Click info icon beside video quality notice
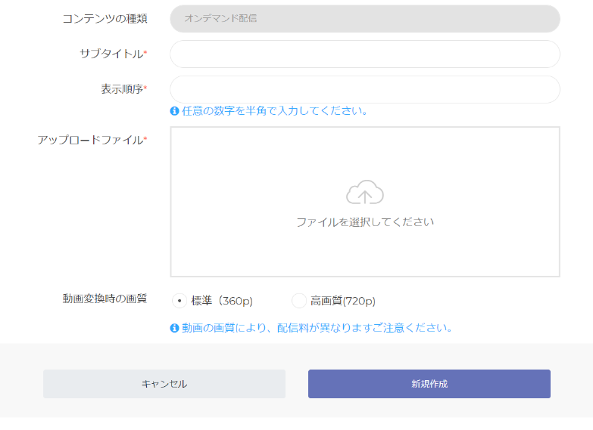This screenshot has width=593, height=430. tap(174, 328)
